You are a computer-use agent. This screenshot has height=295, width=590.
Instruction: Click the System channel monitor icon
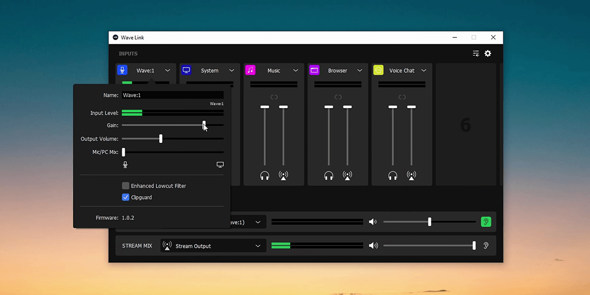tap(186, 70)
